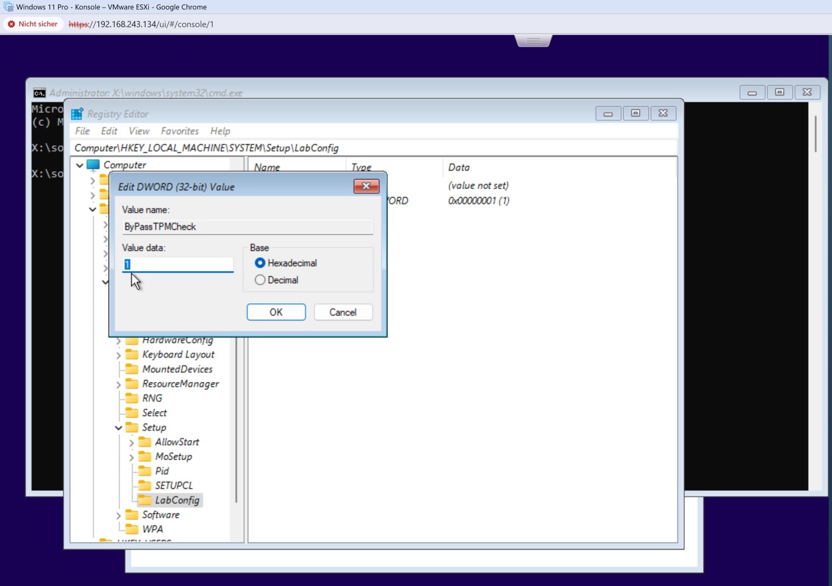Click the Keyboard Layout folder icon
This screenshot has height=586, width=832.
(x=132, y=354)
